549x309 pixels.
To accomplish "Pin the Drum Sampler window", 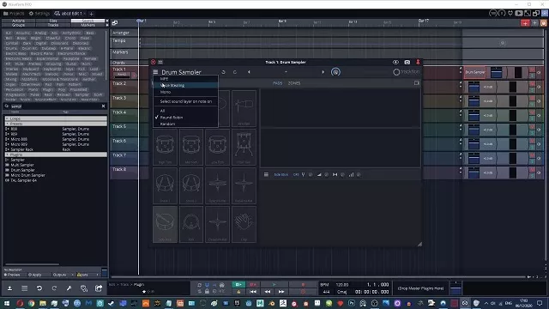I will click(418, 62).
